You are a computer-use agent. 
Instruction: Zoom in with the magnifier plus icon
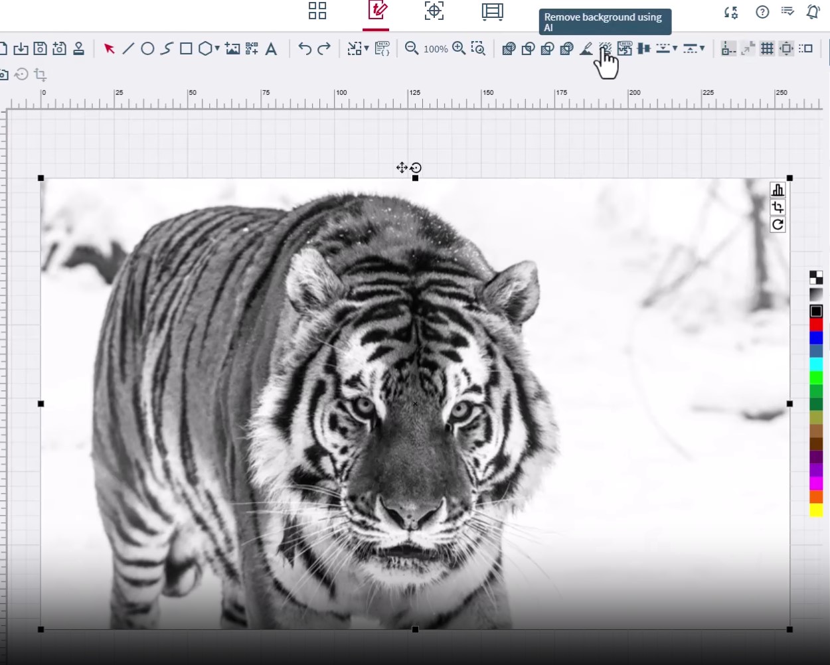click(x=459, y=48)
